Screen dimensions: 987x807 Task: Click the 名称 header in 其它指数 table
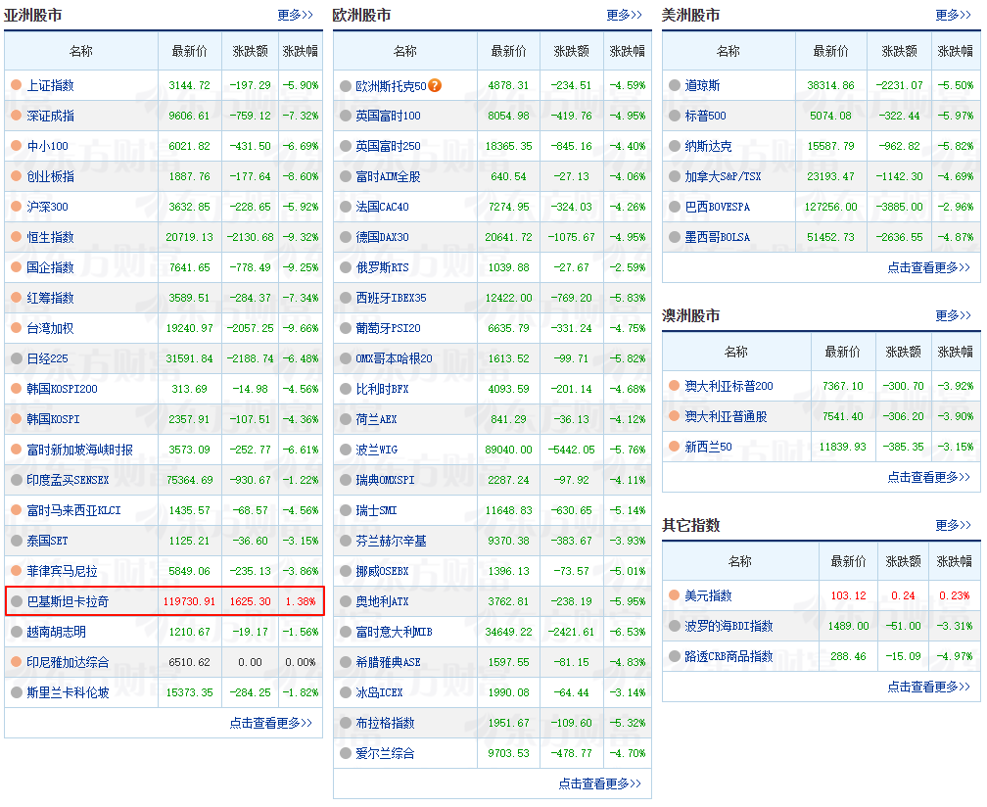coord(740,561)
